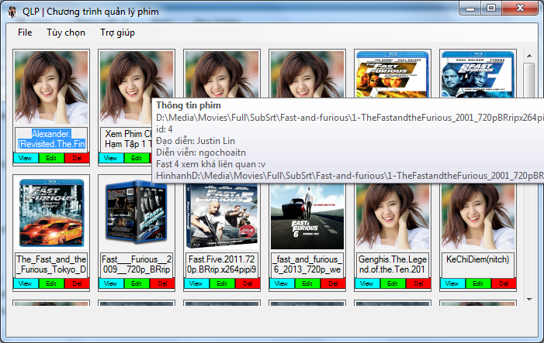This screenshot has height=343, width=544.
Task: Delete Genghis.The.Legend movie
Action: (418, 283)
